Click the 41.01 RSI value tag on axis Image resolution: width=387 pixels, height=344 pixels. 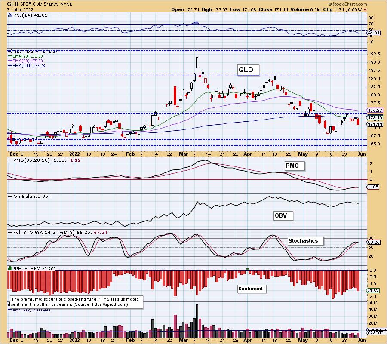coord(374,33)
